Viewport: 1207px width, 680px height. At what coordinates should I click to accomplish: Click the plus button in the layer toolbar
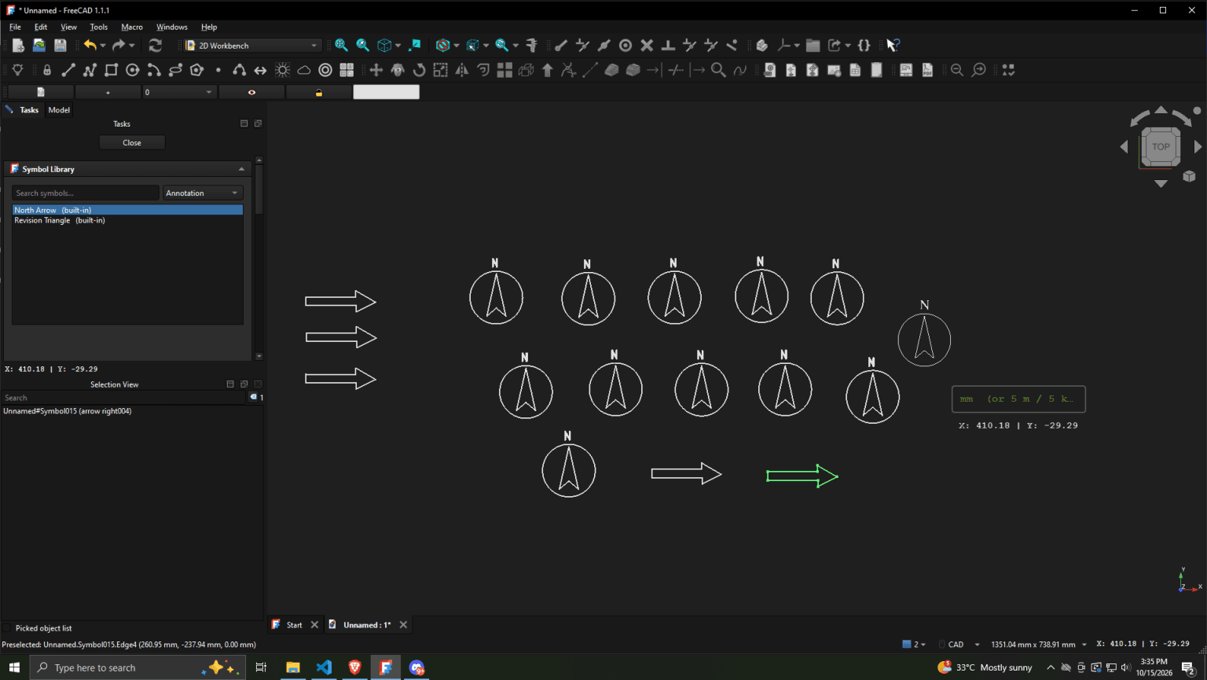pos(108,92)
